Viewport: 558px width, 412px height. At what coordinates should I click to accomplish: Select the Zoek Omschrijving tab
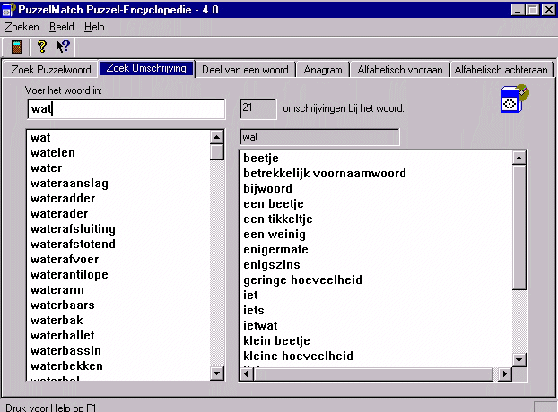(x=146, y=68)
